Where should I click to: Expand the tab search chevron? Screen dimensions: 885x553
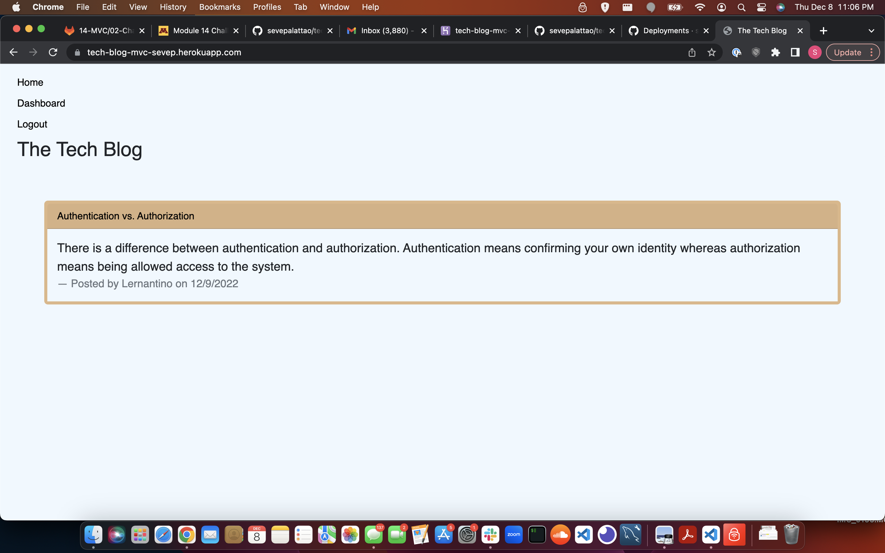click(871, 31)
